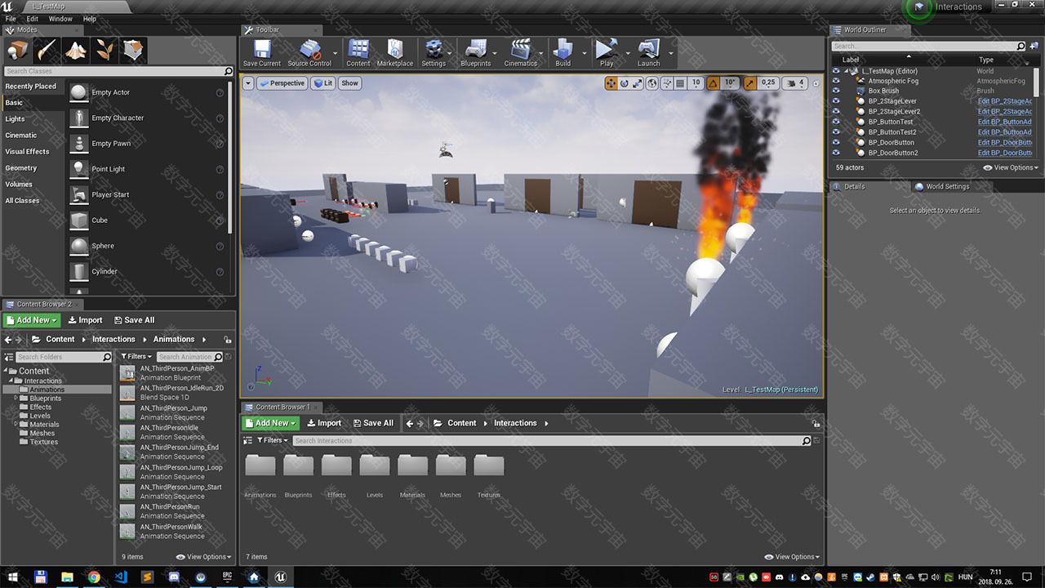Click the Blueprints toolbar icon
The image size is (1045, 588).
[476, 53]
